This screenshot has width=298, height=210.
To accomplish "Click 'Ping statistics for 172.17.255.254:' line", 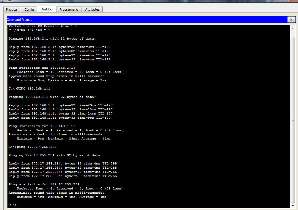I will 45,184.
